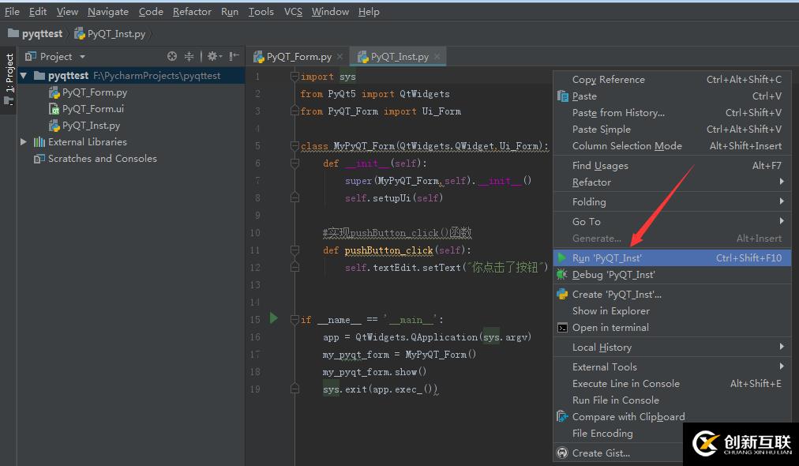Select Execute Line in Console
The image size is (799, 466).
(672, 383)
